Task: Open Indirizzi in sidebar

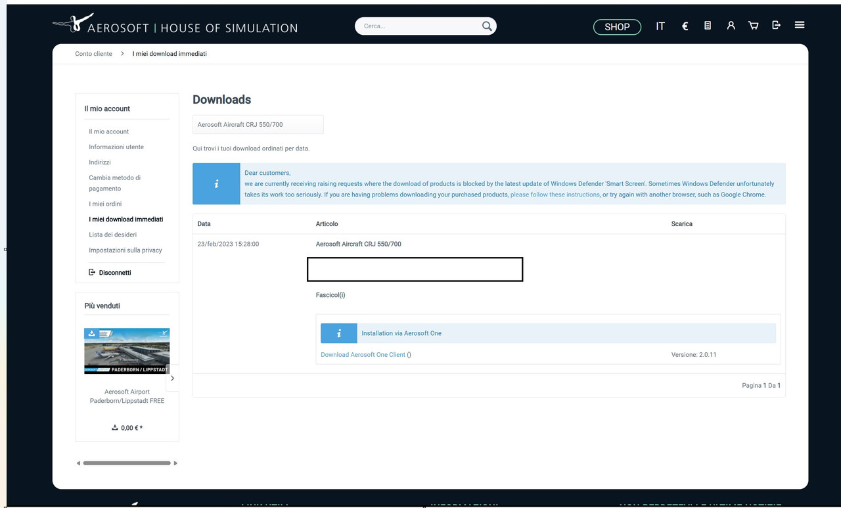Action: click(x=100, y=162)
